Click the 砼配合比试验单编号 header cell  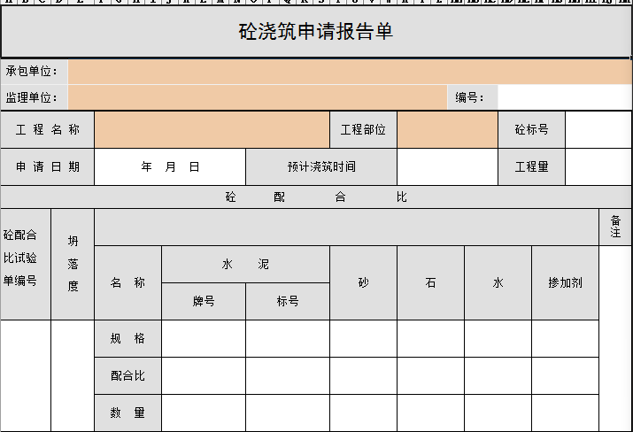click(26, 265)
